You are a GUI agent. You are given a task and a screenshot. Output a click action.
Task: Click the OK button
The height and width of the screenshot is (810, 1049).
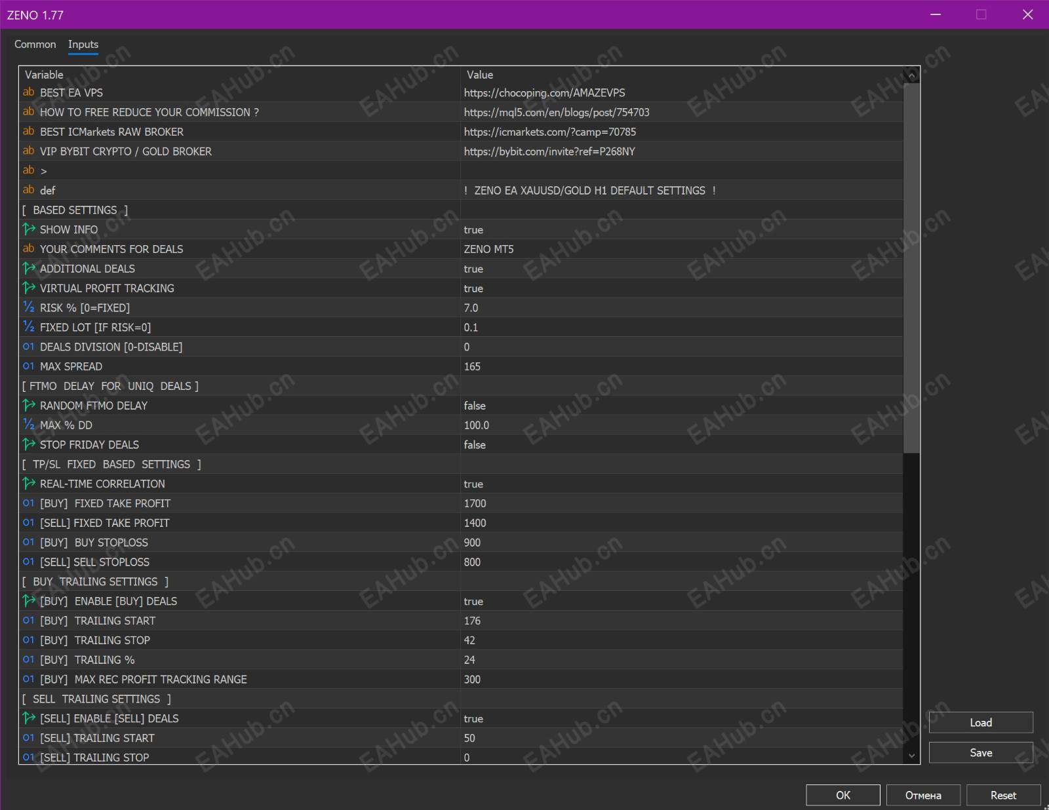pyautogui.click(x=843, y=795)
